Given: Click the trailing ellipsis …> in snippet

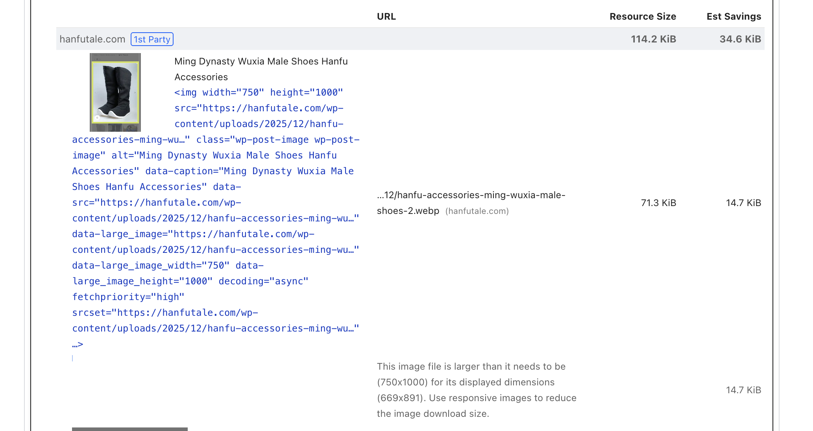Looking at the screenshot, I should click(78, 344).
